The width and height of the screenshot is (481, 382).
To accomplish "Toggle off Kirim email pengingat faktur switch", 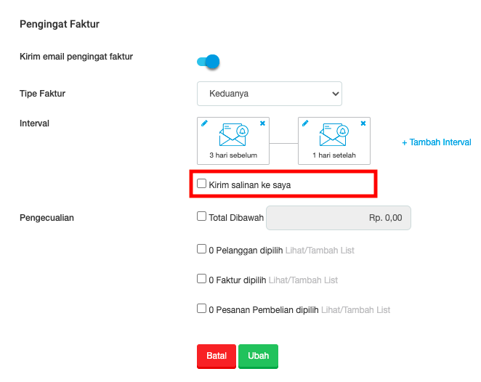I will click(x=209, y=62).
